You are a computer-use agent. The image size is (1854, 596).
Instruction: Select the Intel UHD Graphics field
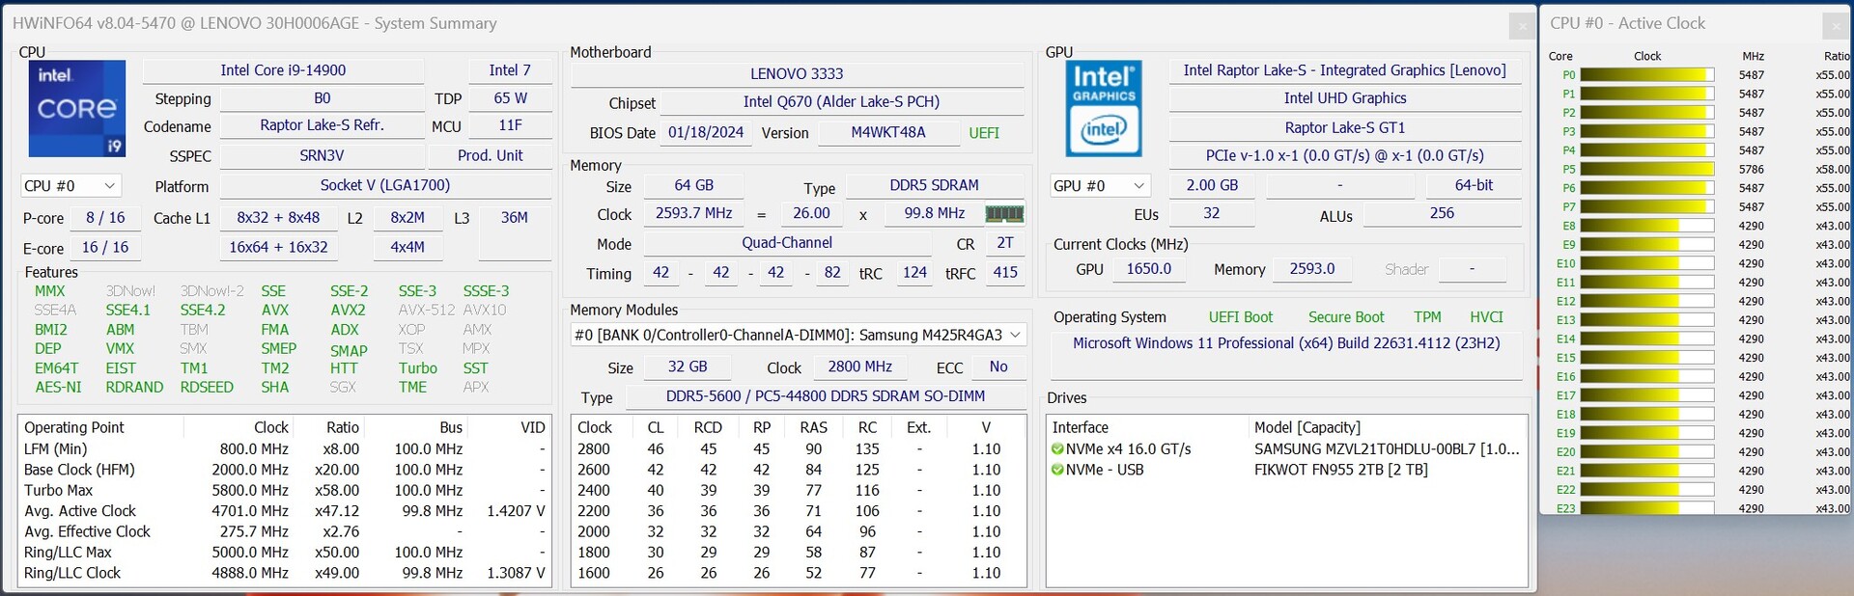coord(1345,98)
